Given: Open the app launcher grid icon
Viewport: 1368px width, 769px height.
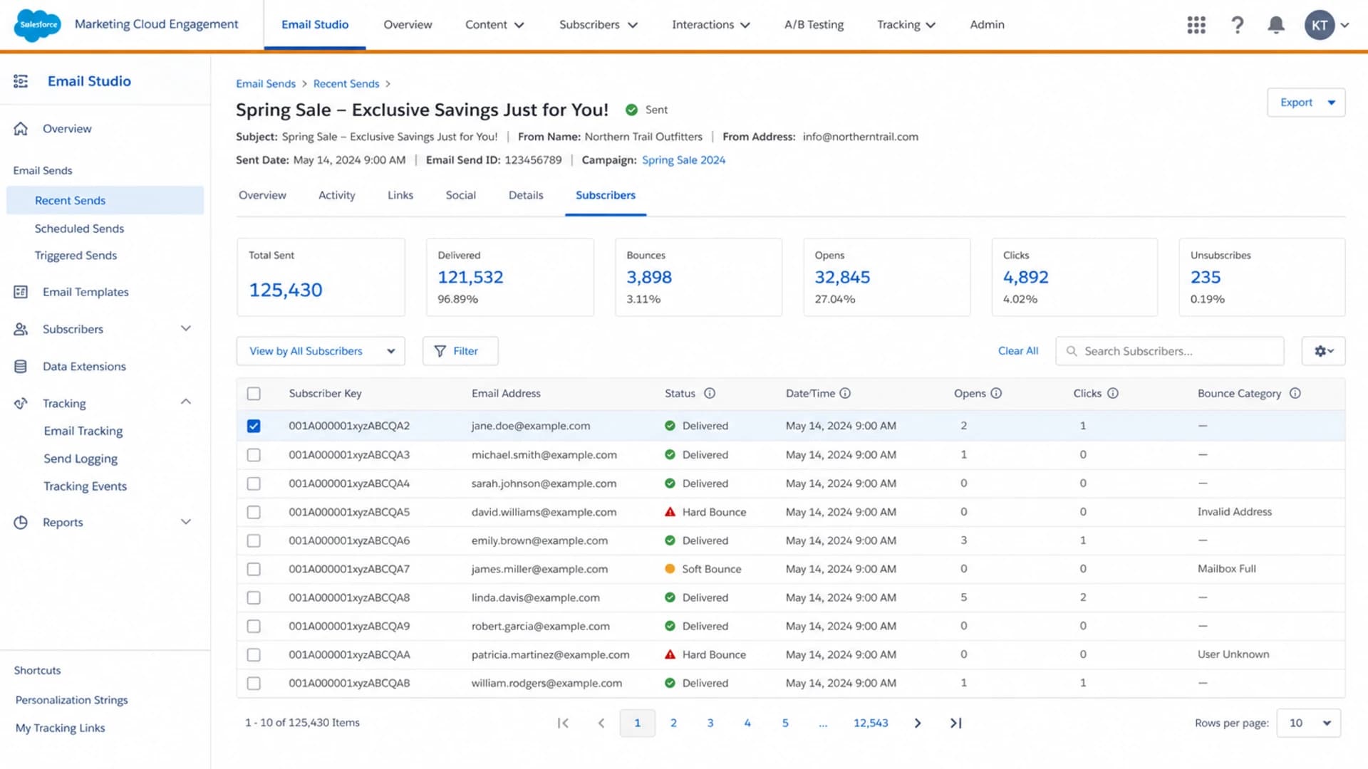Looking at the screenshot, I should (1196, 25).
